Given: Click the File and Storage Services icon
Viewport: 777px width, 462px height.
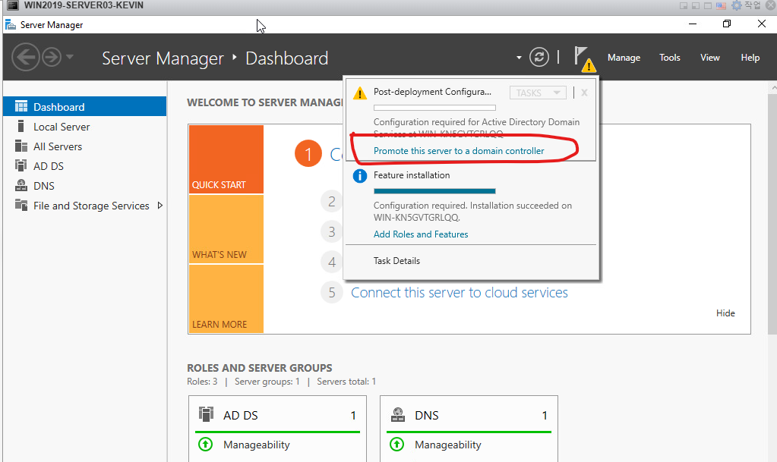Looking at the screenshot, I should (x=21, y=205).
